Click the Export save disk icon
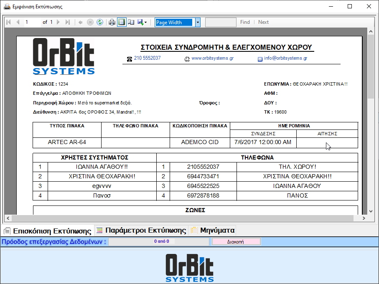Screen dimensions: 379x284 pyautogui.click(x=140, y=23)
